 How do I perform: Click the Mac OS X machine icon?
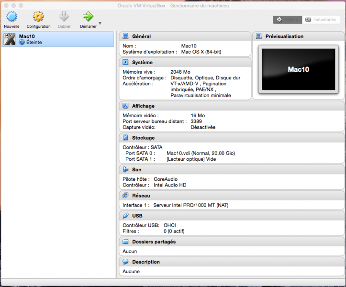[10, 39]
